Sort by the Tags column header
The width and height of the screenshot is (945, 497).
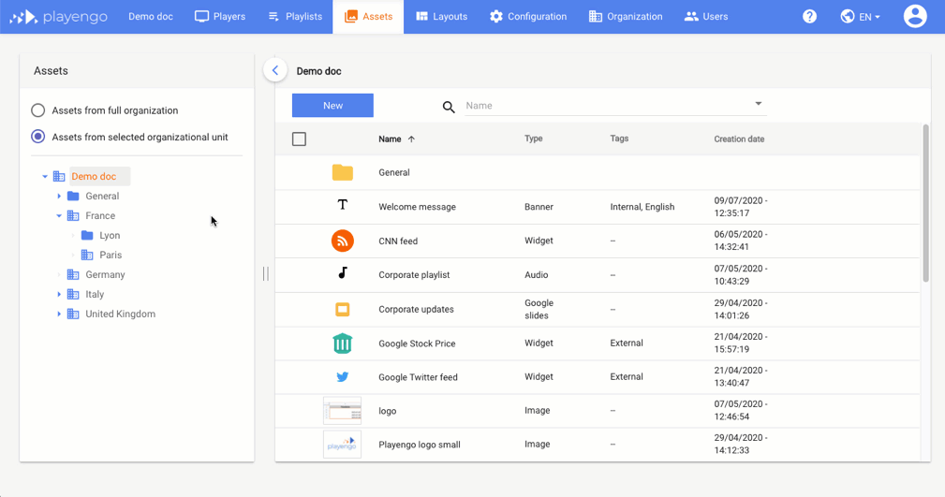[619, 139]
